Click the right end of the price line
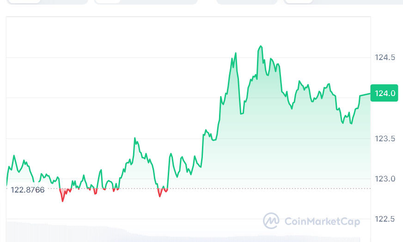Viewport: 403px width, 242px height. tap(370, 94)
